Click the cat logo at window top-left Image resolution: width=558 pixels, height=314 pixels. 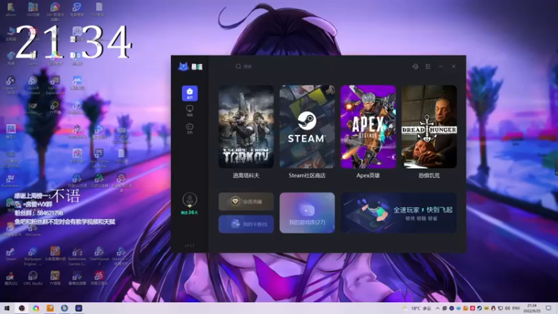click(183, 66)
